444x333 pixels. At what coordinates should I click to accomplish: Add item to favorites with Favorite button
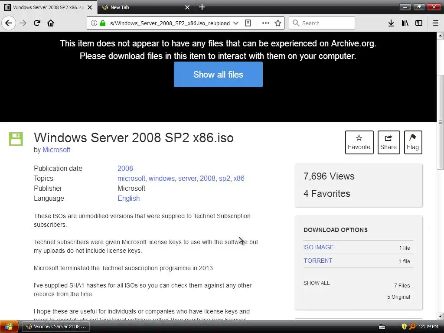(359, 142)
